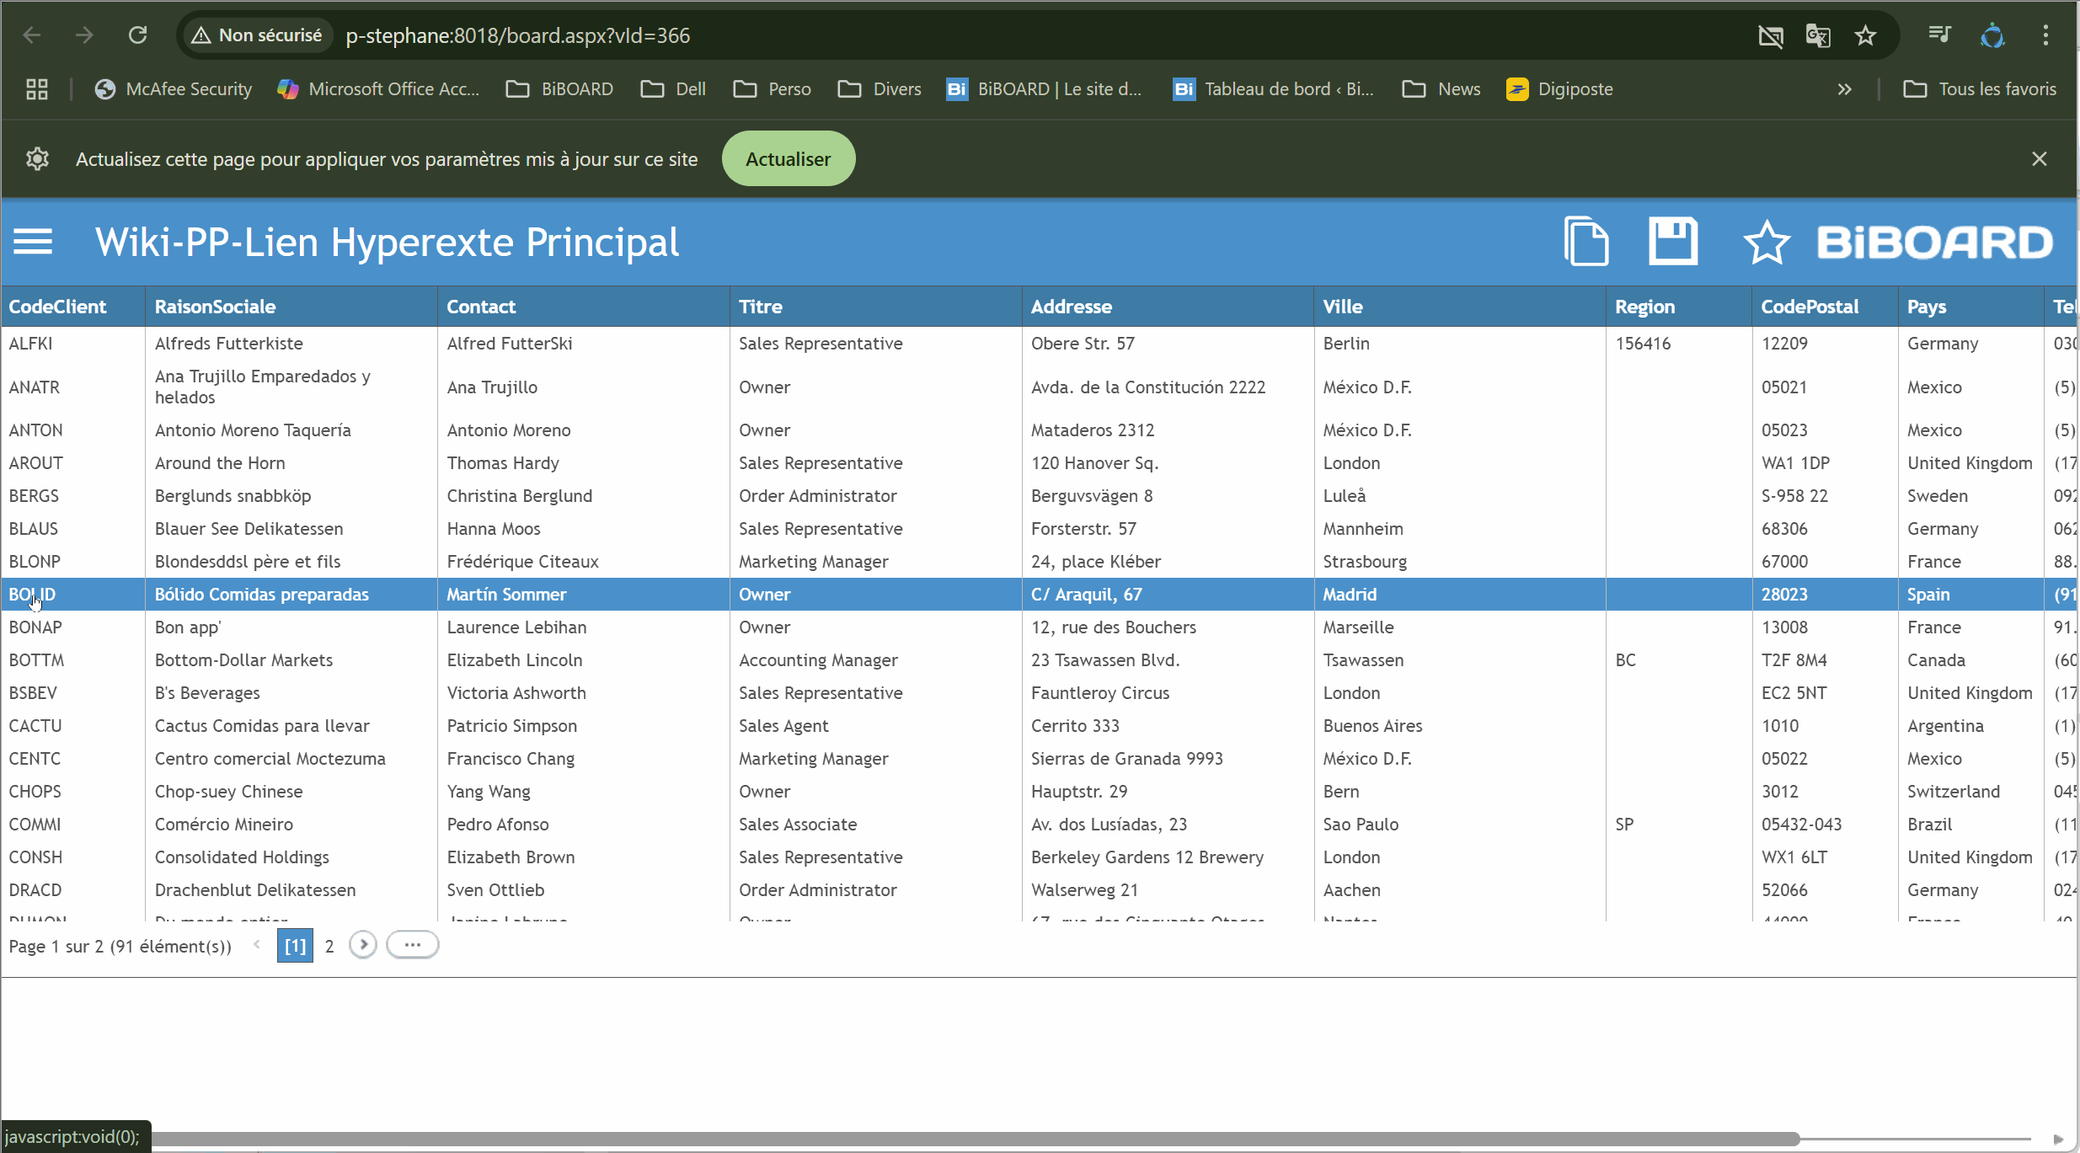Image resolution: width=2080 pixels, height=1153 pixels.
Task: Open Microsoft Office Acc... bookmark
Action: click(379, 89)
